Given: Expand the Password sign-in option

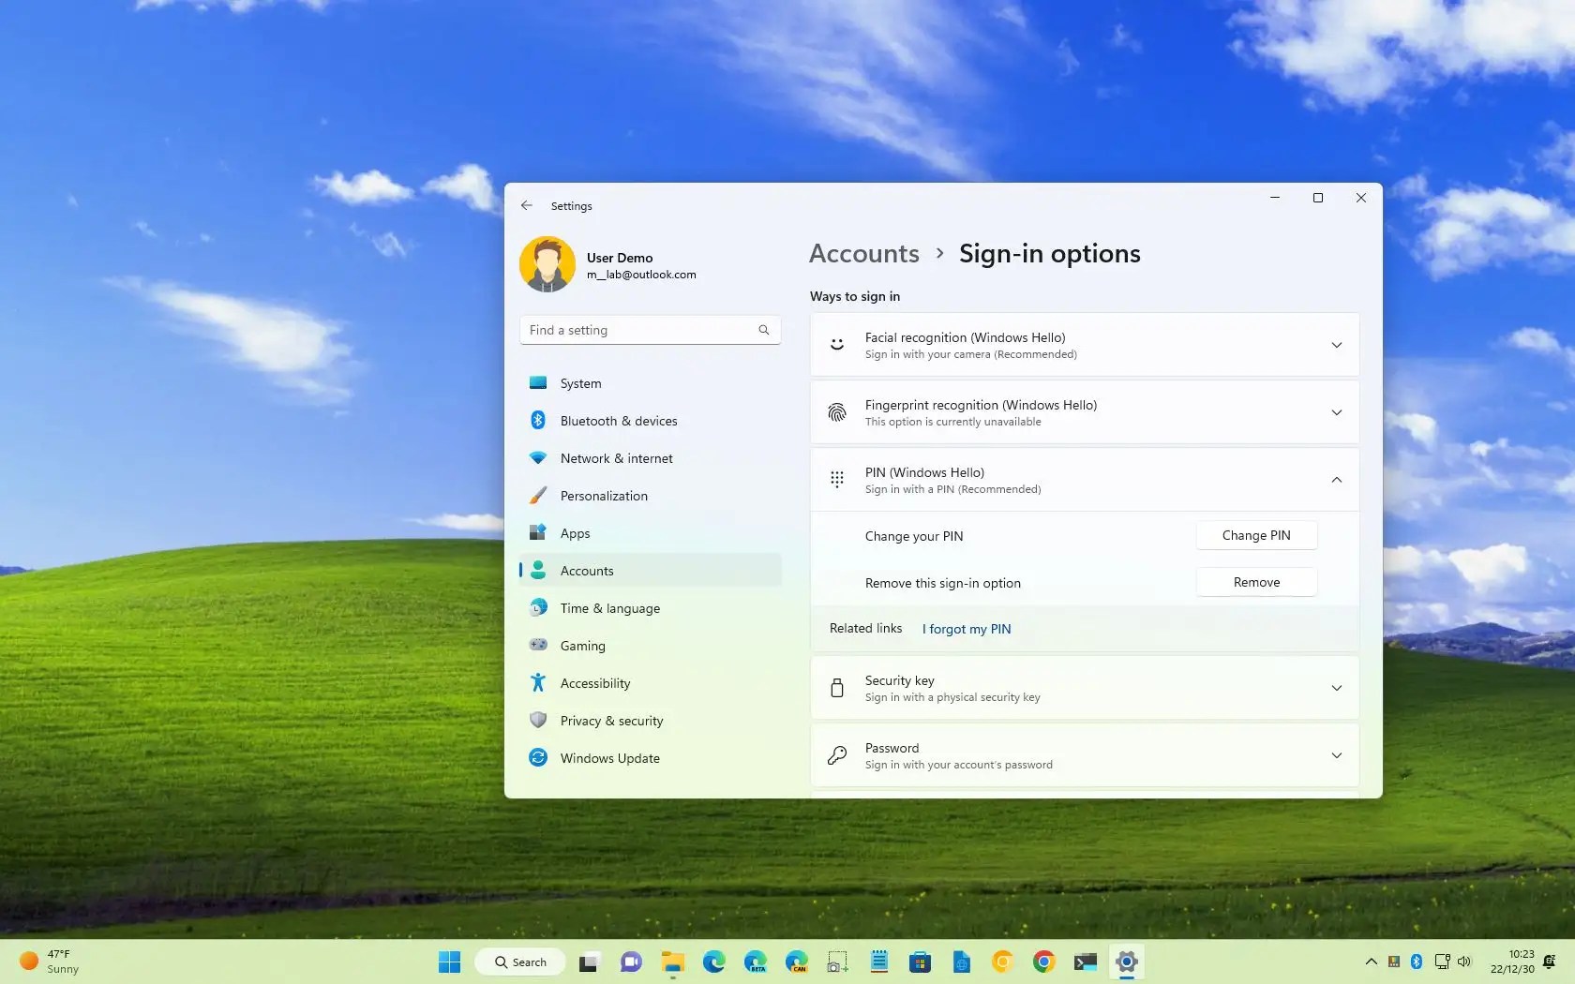Looking at the screenshot, I should coord(1336,755).
